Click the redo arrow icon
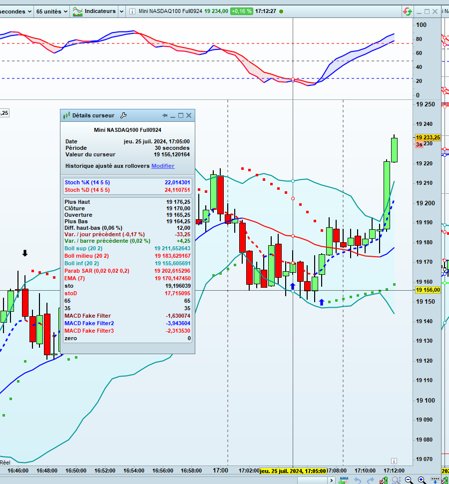This screenshot has width=449, height=484. coord(370,481)
